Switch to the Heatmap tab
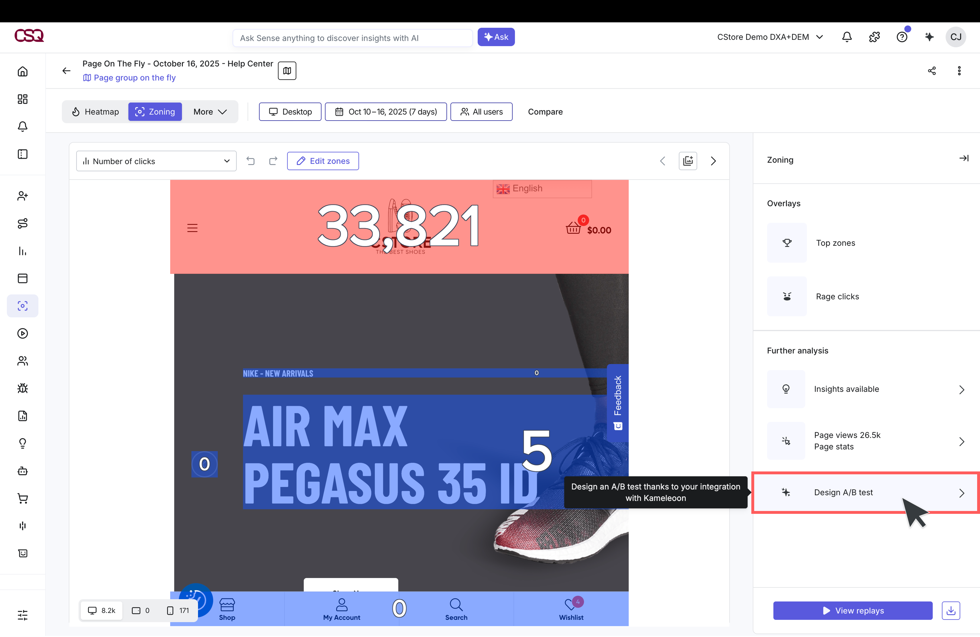980x637 pixels. coord(95,112)
